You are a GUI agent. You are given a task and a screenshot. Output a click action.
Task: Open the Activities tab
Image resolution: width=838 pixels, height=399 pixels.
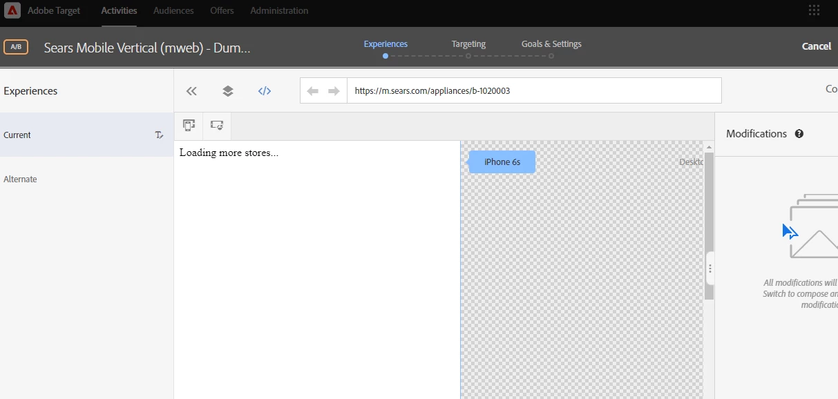[119, 10]
